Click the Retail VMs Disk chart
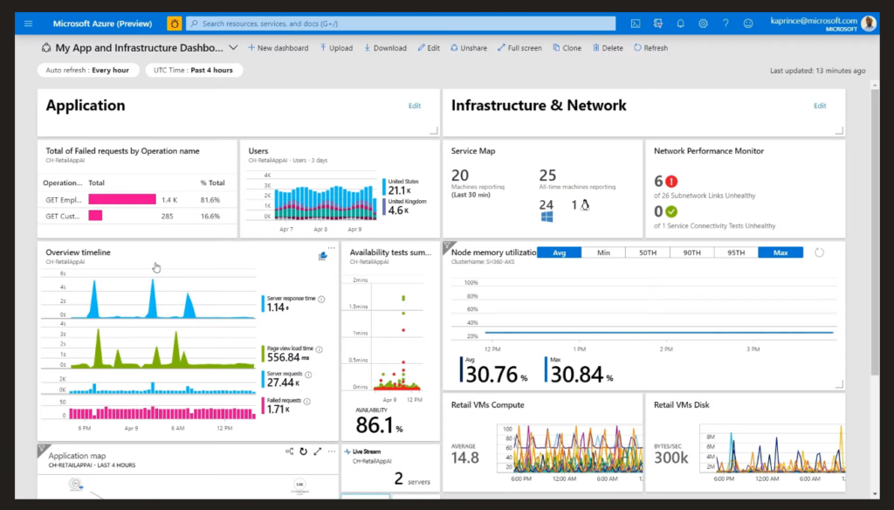This screenshot has height=510, width=894. 773,449
